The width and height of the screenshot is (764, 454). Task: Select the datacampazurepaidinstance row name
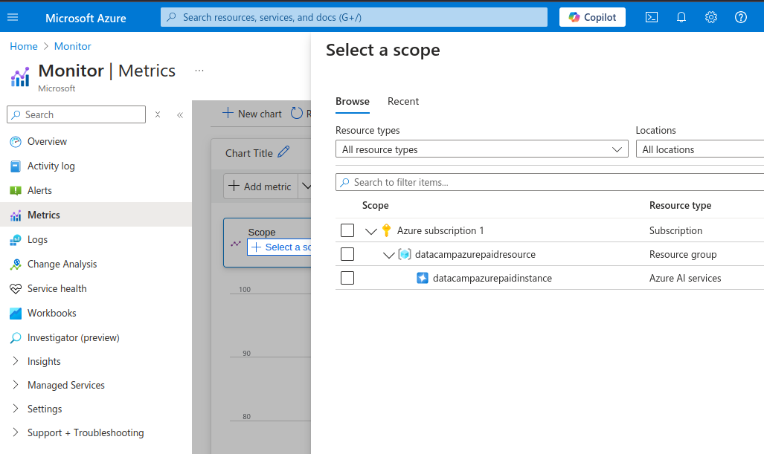pyautogui.click(x=492, y=279)
